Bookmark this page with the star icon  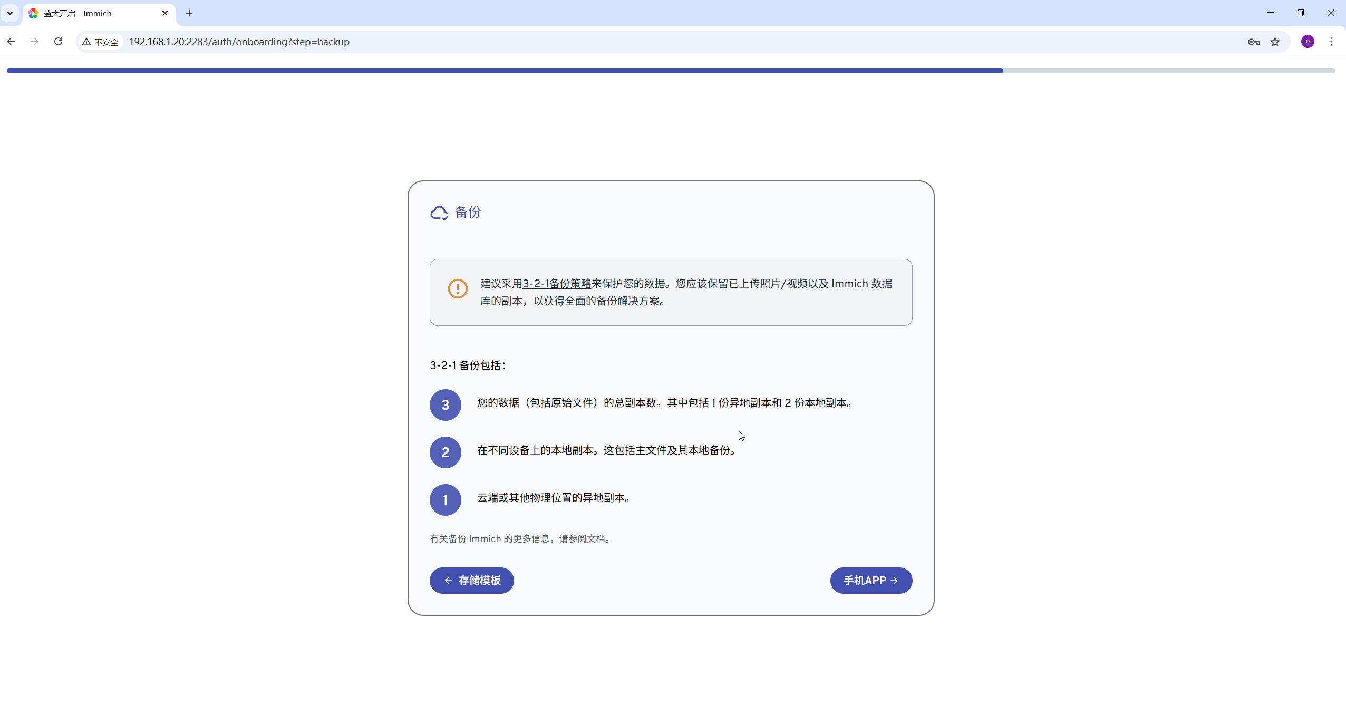point(1275,42)
